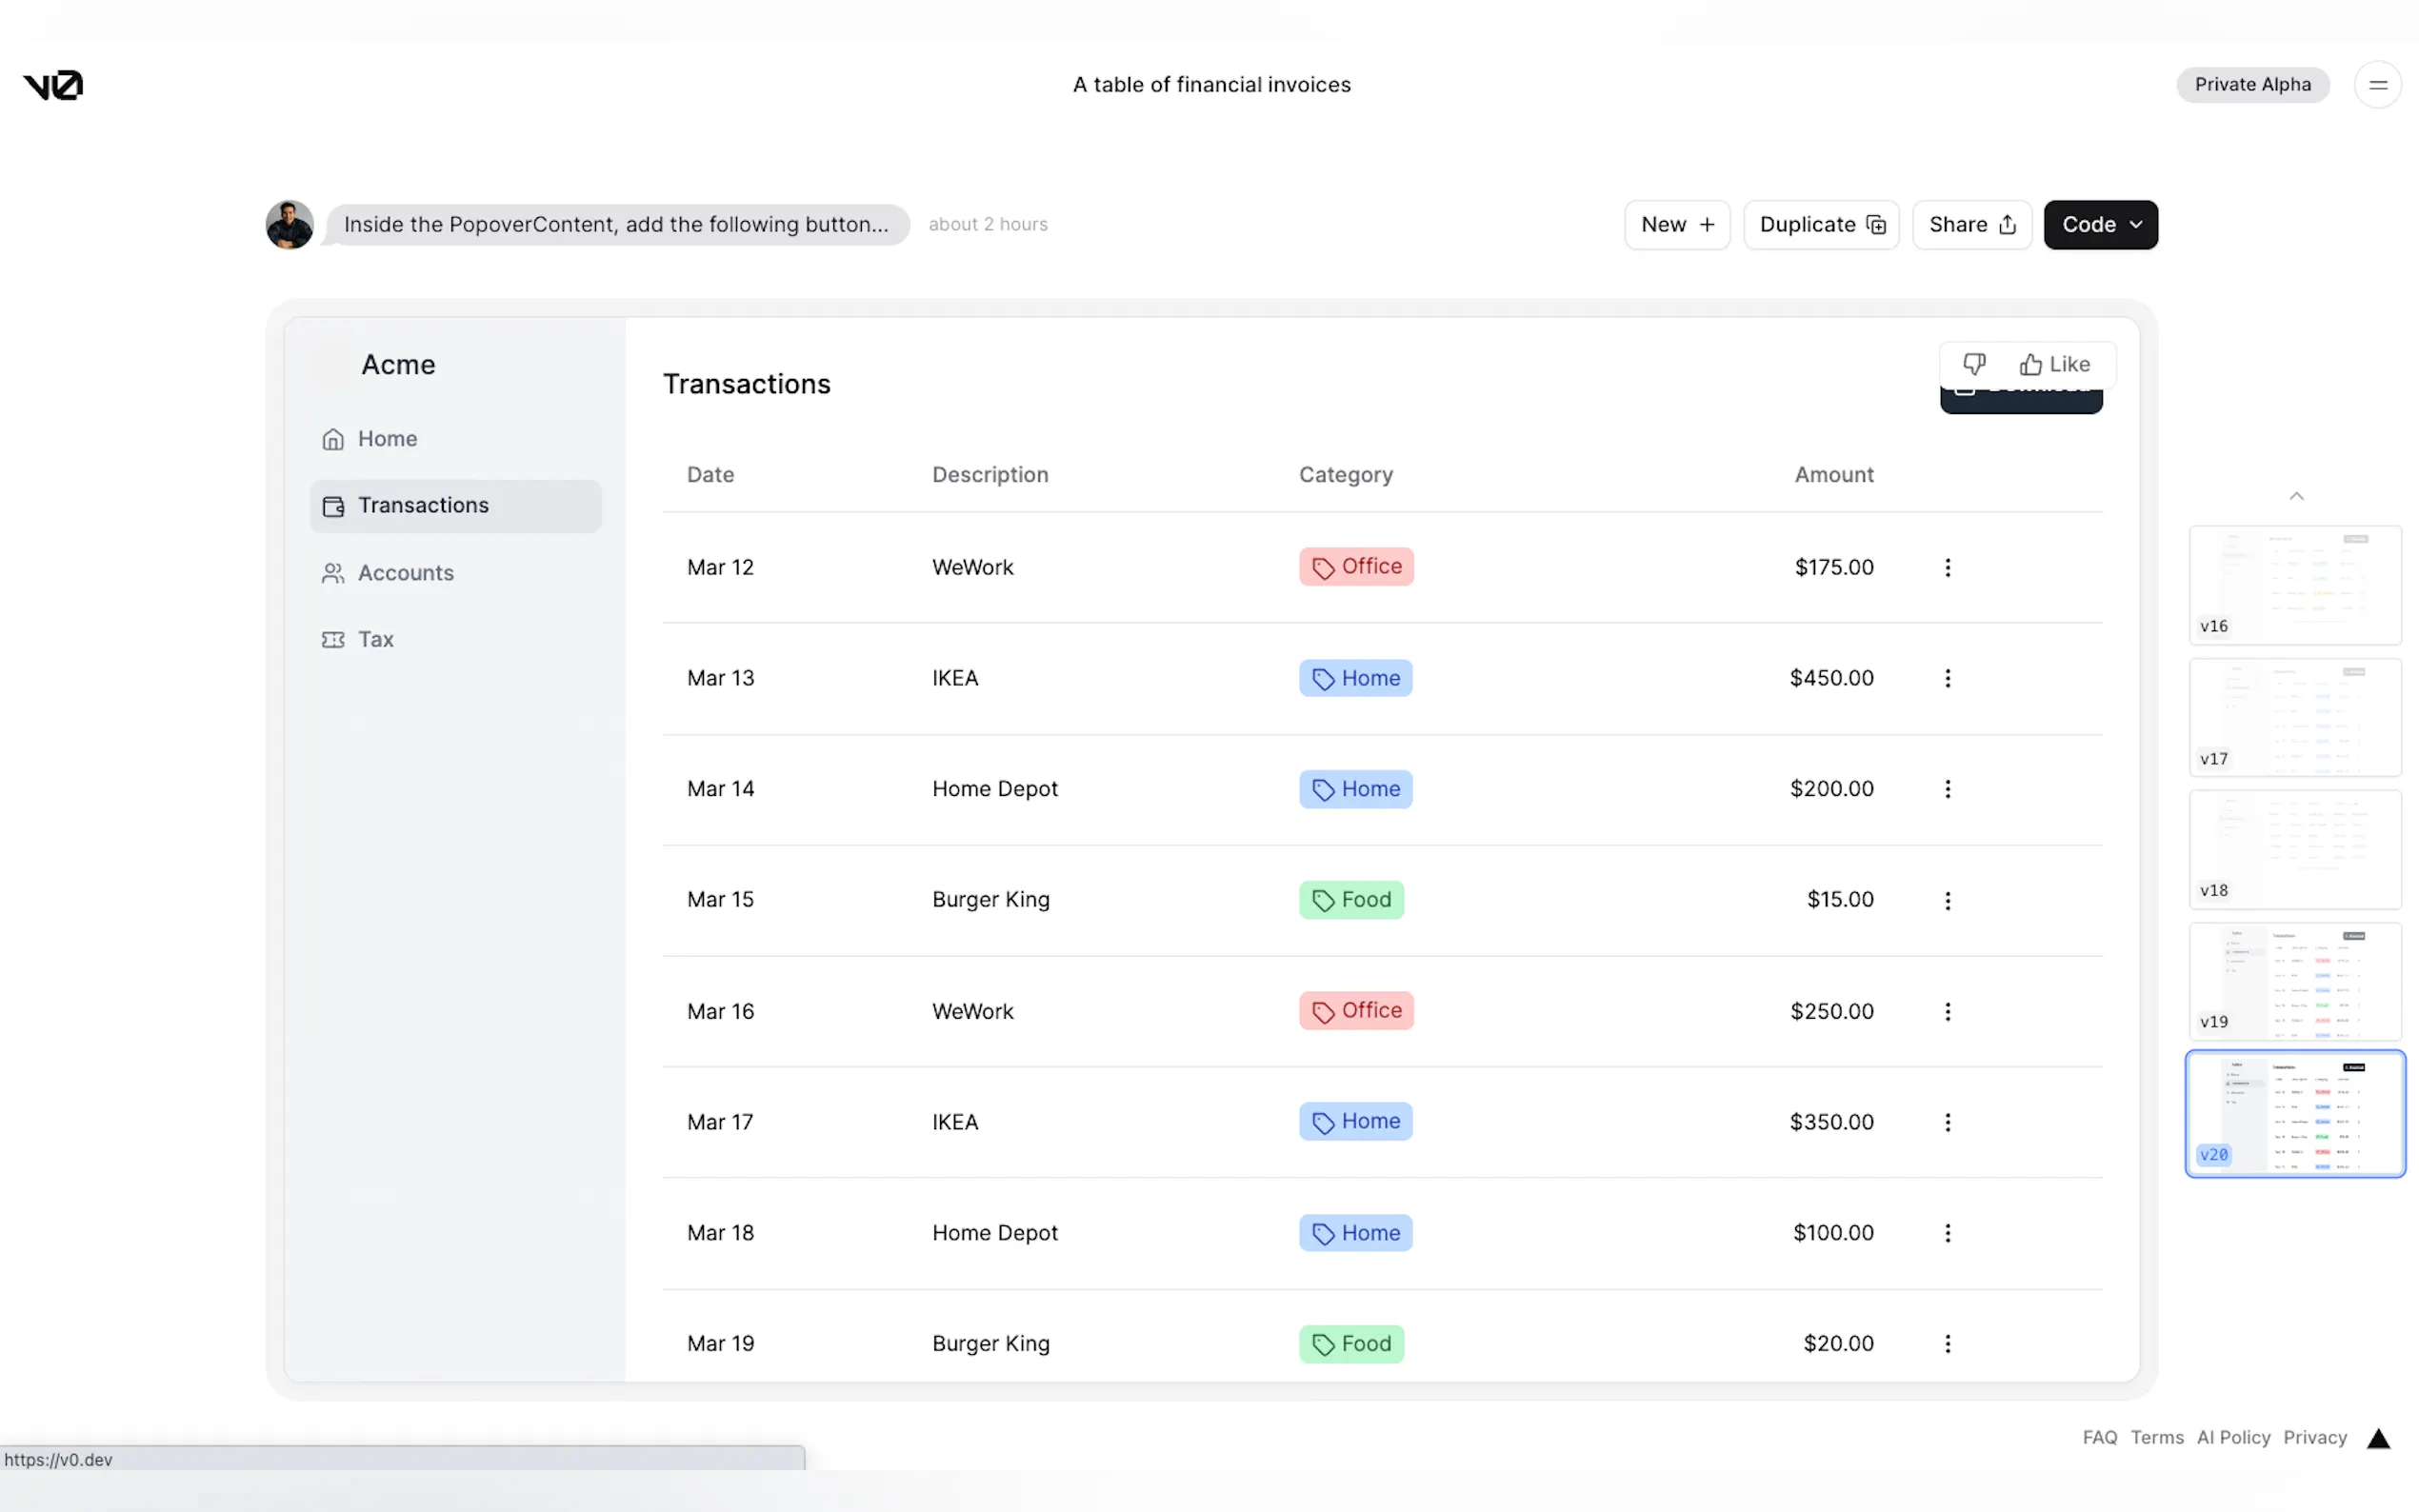Click user avatar next to prompt
This screenshot has width=2419, height=1512.
pyautogui.click(x=290, y=225)
